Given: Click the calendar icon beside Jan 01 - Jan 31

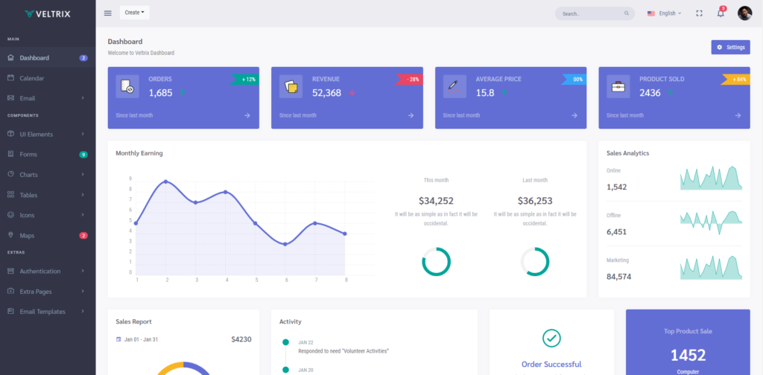Looking at the screenshot, I should point(118,339).
